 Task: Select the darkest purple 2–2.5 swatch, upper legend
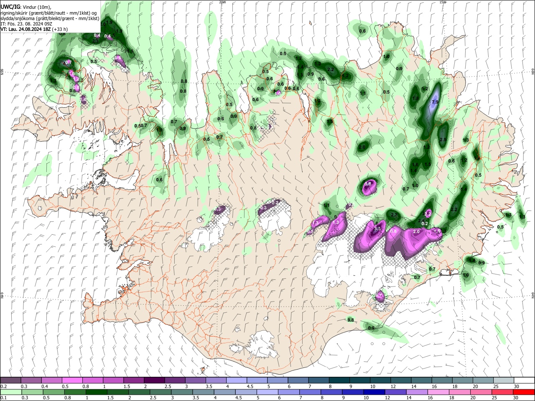pos(154,380)
